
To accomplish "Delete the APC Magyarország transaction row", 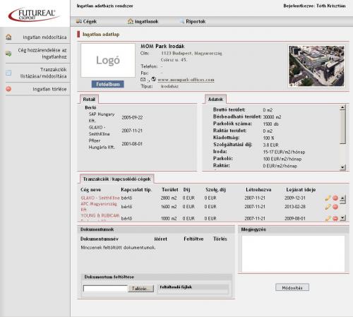I will tap(335, 207).
